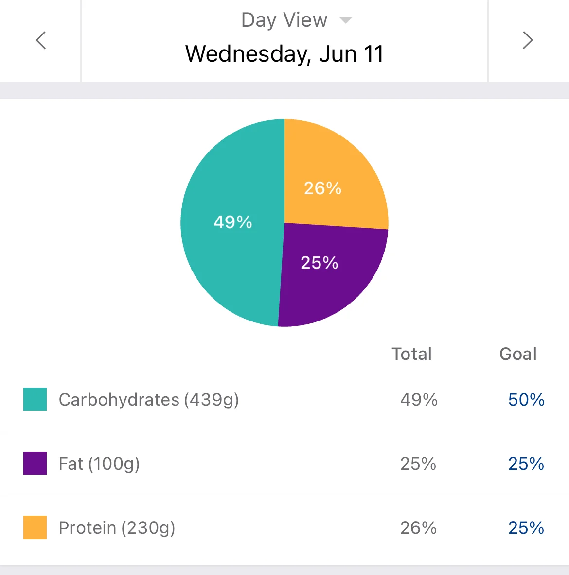Image resolution: width=569 pixels, height=575 pixels.
Task: Tap the teal 49% carbohydrates pie slice
Action: point(232,222)
